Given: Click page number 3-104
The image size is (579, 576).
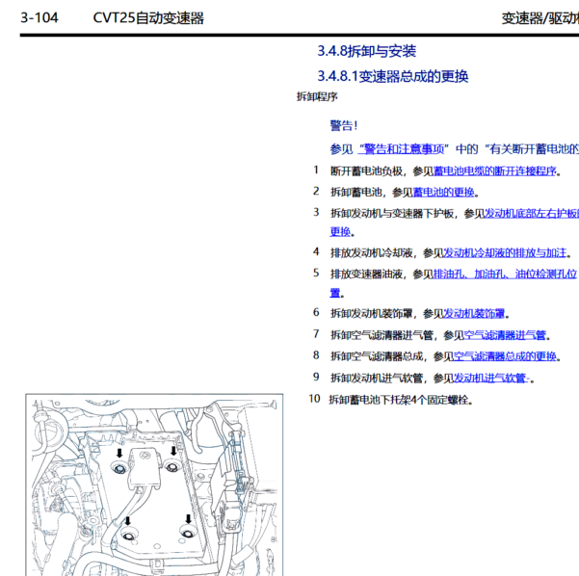Looking at the screenshot, I should pos(39,17).
